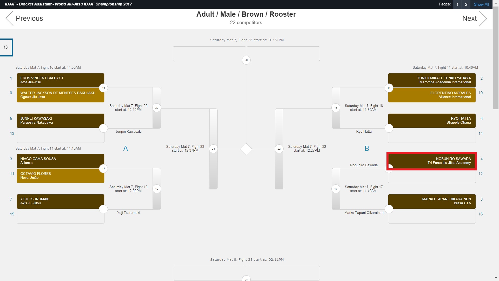
Task: Click the fight 14 circle marker
Action: pos(103,169)
